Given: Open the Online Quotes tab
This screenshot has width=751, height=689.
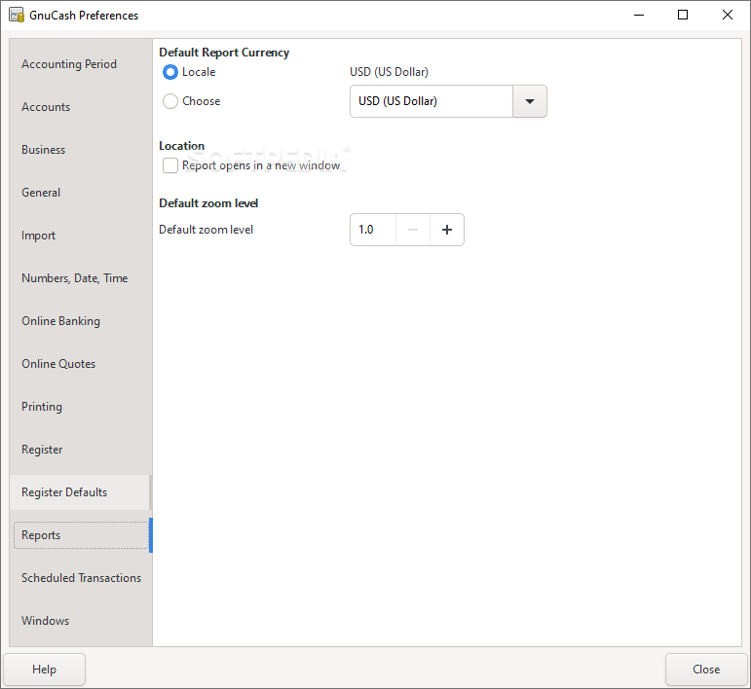Looking at the screenshot, I should 80,364.
